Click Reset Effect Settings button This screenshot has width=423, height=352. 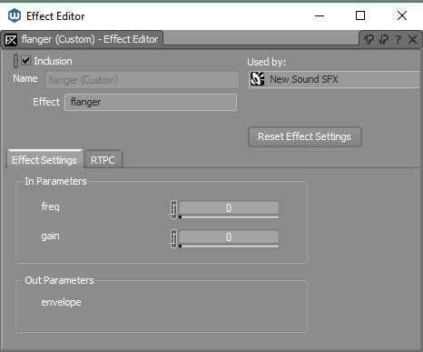point(305,136)
